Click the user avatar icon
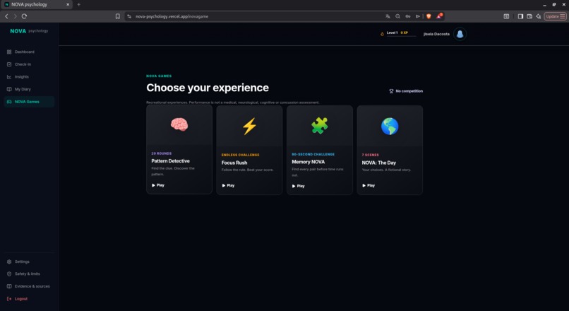This screenshot has width=569, height=311. coord(460,34)
